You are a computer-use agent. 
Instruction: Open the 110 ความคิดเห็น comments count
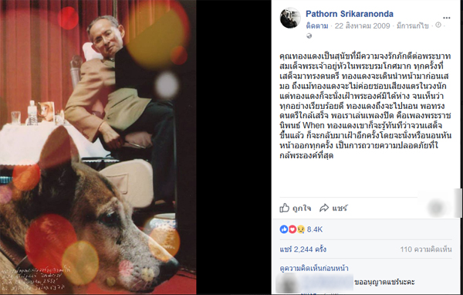tap(426, 249)
